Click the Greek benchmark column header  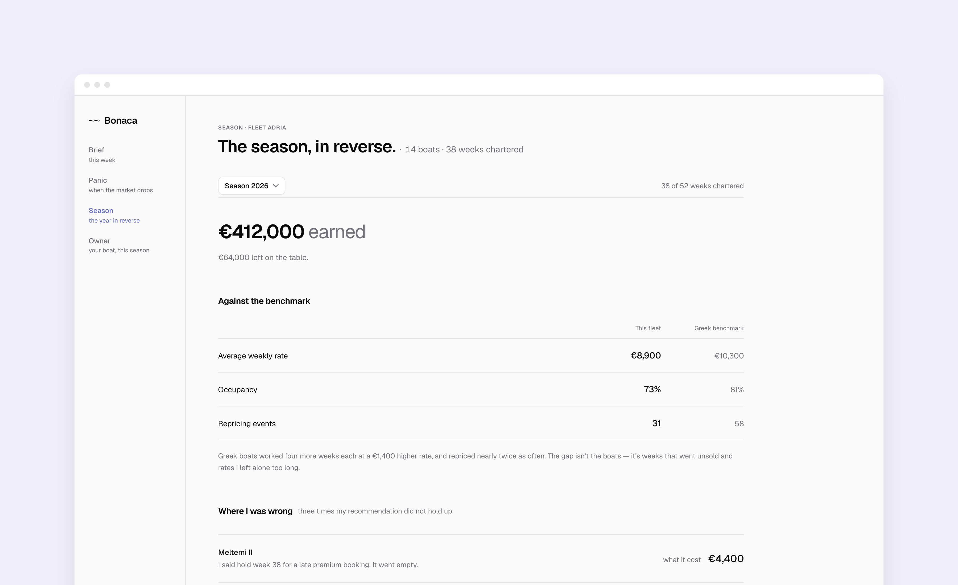click(718, 328)
